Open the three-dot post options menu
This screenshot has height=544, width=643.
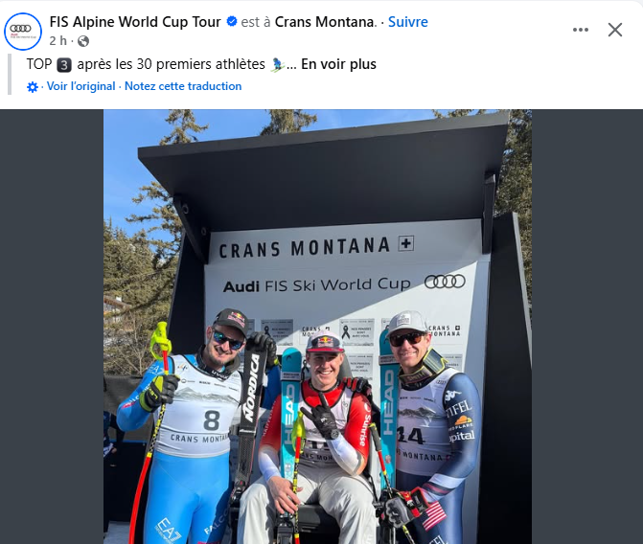581,30
